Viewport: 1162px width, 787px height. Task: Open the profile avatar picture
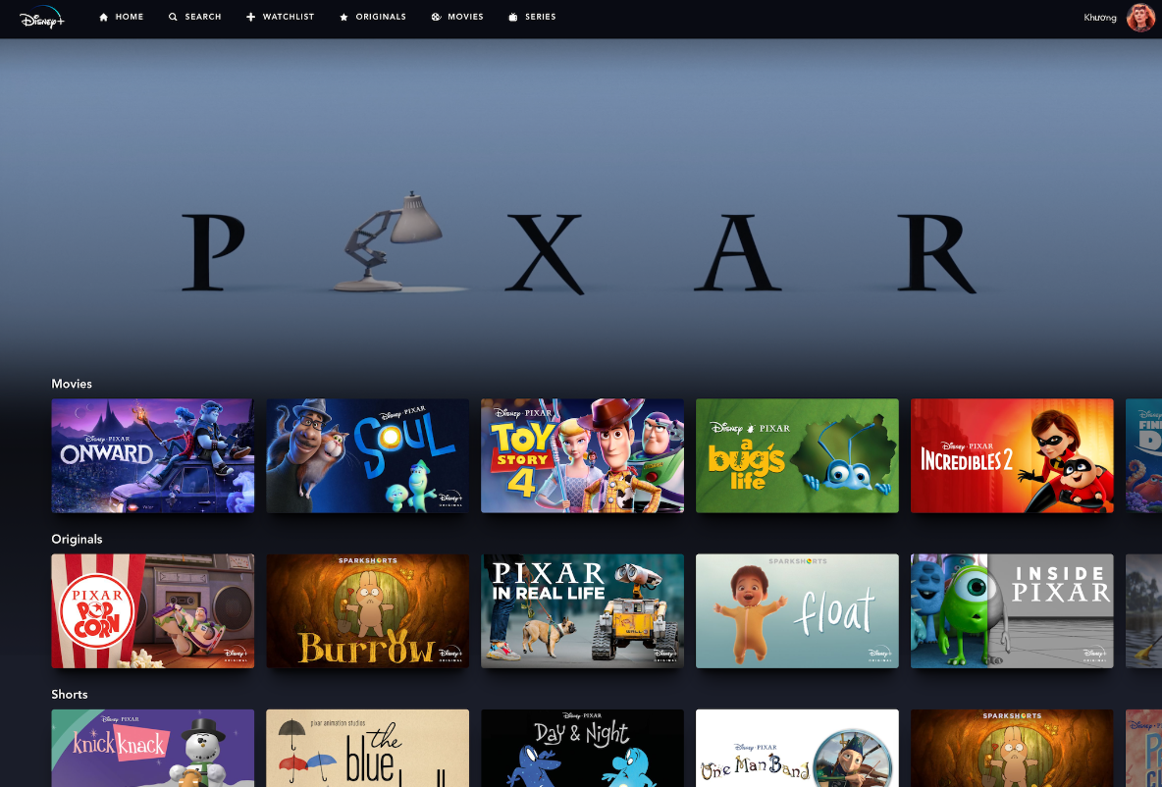1139,17
